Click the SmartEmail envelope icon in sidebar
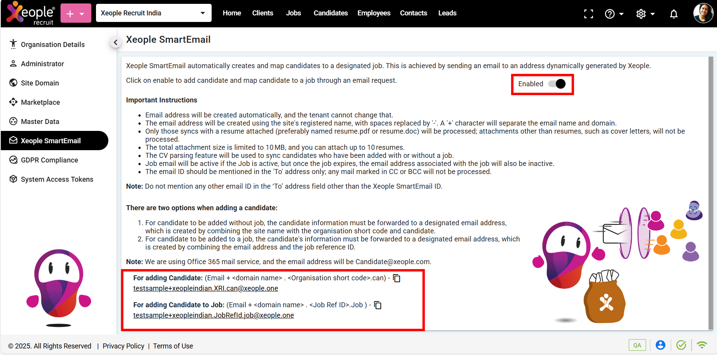This screenshot has height=355, width=717. (13, 140)
